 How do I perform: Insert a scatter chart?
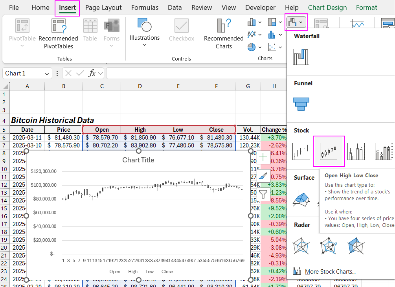pyautogui.click(x=272, y=47)
